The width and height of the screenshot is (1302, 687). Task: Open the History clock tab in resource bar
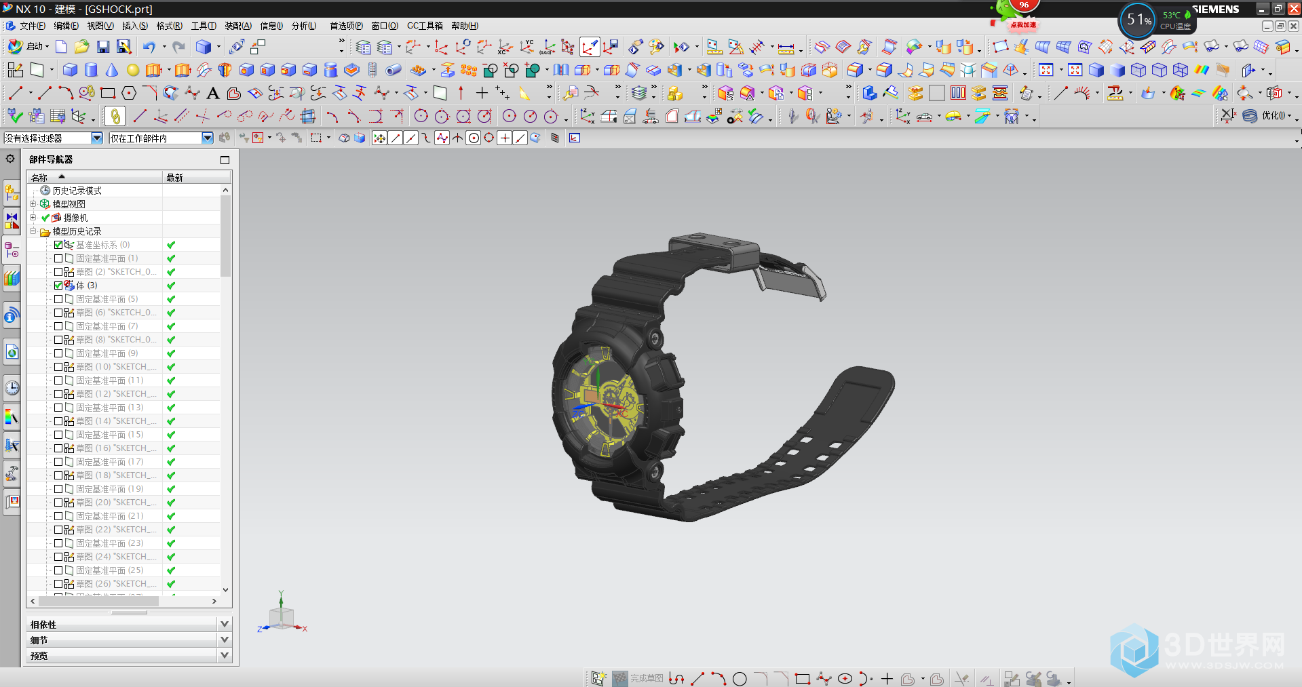[x=12, y=388]
